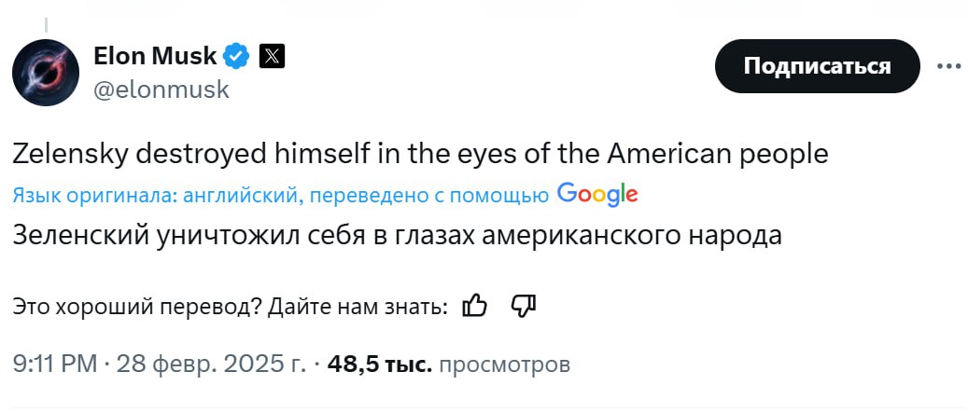968x413 pixels.
Task: Click Elon Musk's profile avatar
Action: 45,72
